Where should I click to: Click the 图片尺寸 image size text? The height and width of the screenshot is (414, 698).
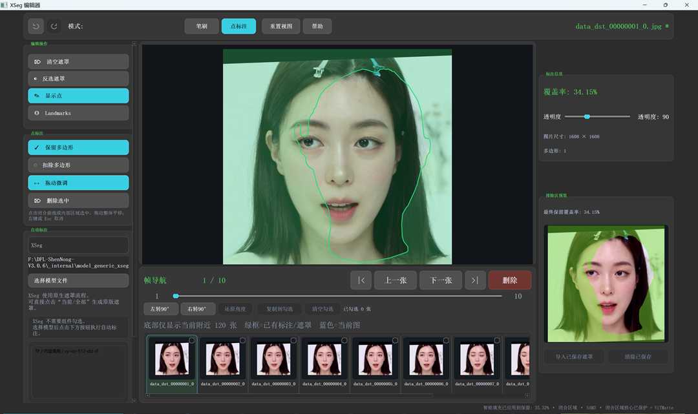571,136
